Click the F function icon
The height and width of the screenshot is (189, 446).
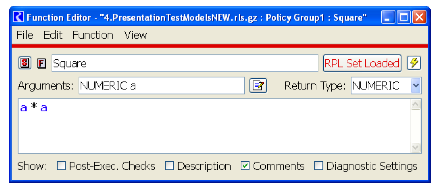[x=42, y=63]
